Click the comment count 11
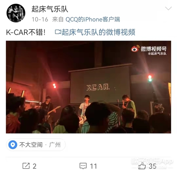Screen dimensions: 177x173 point(93,166)
